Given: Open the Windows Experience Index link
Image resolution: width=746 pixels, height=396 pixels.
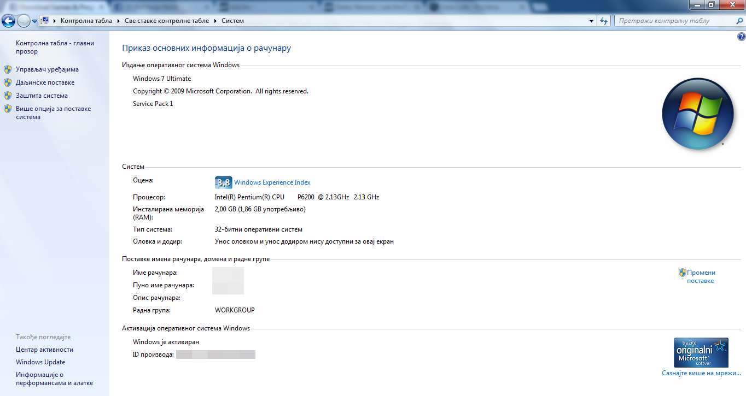Looking at the screenshot, I should (x=272, y=182).
